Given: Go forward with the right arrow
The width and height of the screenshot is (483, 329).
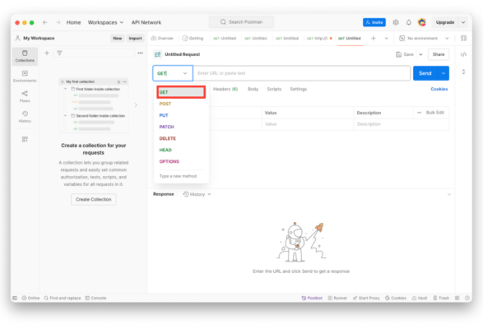Looking at the screenshot, I should [x=58, y=22].
